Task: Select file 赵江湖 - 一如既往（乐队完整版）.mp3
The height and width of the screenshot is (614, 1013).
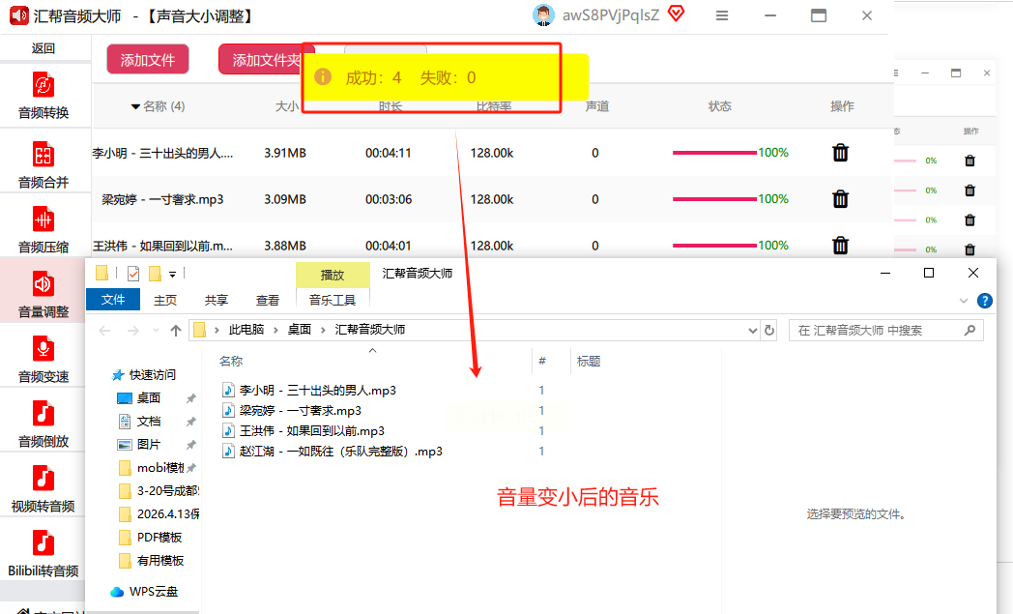Action: coord(333,452)
